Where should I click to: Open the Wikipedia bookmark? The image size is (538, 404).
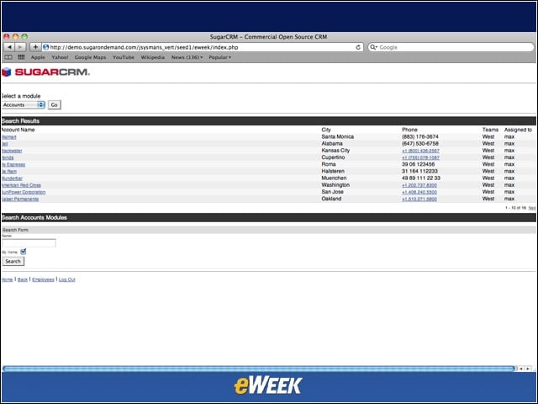pos(153,57)
